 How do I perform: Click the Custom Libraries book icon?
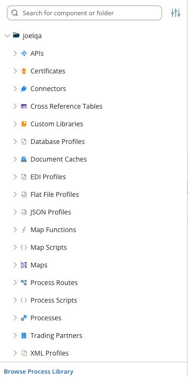coord(23,124)
